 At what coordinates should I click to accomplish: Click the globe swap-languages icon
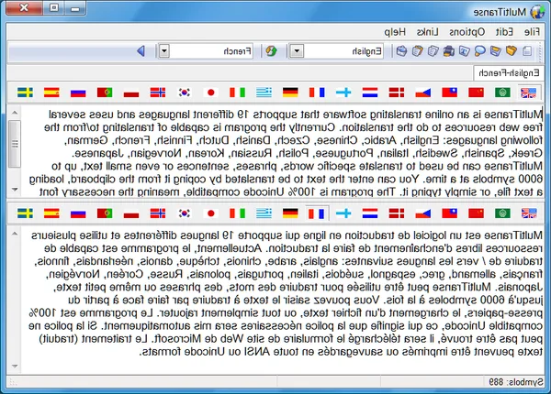271,51
